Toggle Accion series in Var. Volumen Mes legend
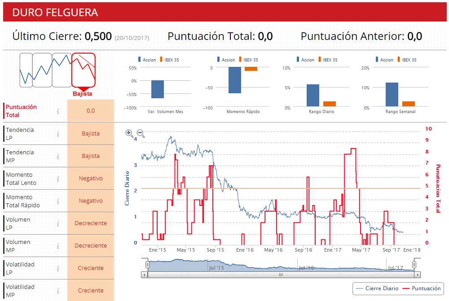The height and width of the screenshot is (301, 449). point(147,60)
